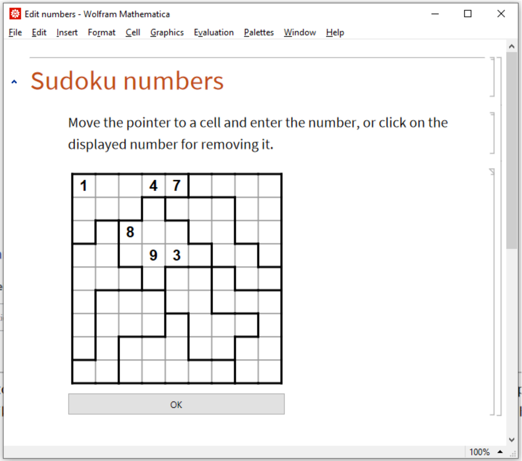The width and height of the screenshot is (522, 461).
Task: Click the number 9 in the grid
Action: coord(154,255)
